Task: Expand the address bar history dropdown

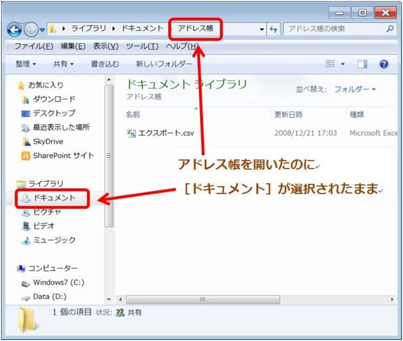Action: 262,29
